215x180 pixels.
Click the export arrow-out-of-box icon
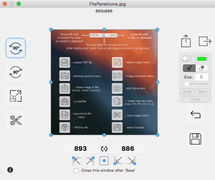coord(205,41)
